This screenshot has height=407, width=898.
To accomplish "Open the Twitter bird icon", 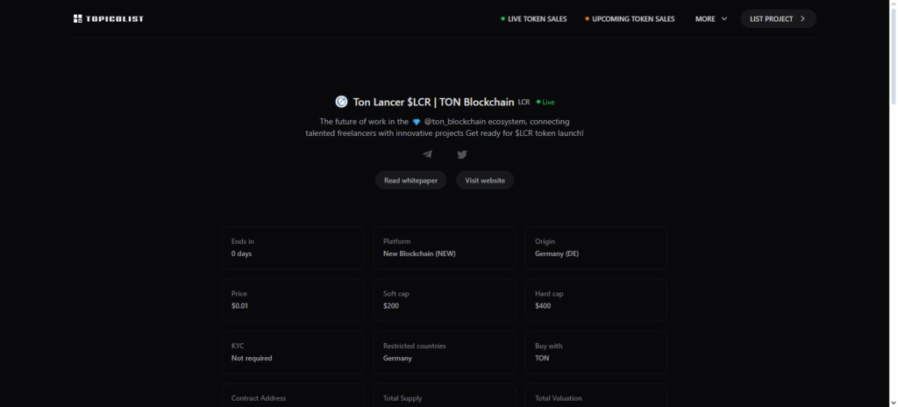I will coord(462,154).
